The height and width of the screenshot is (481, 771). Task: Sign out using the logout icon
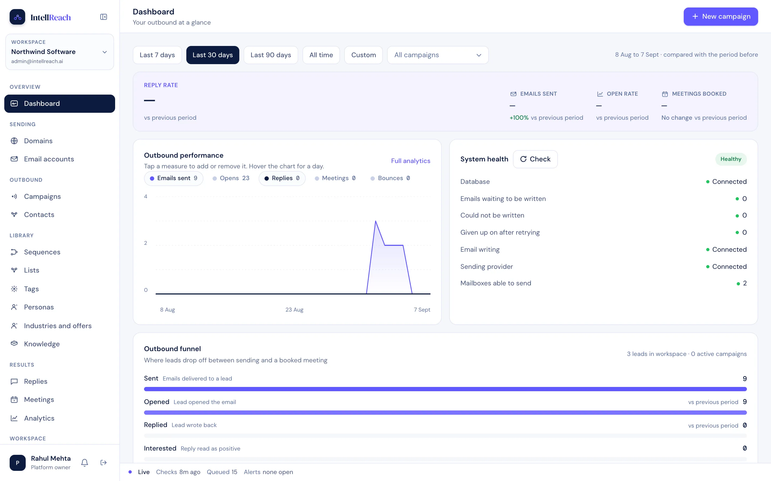click(x=104, y=463)
